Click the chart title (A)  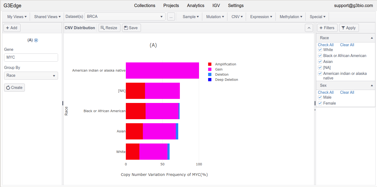coord(153,45)
